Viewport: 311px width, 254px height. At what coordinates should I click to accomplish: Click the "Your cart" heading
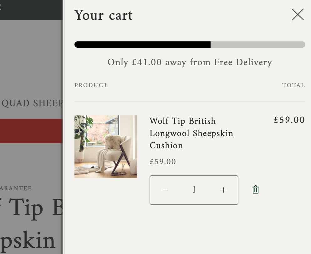104,15
